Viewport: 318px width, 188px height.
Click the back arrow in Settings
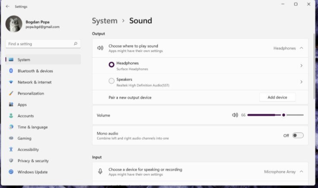tap(7, 6)
